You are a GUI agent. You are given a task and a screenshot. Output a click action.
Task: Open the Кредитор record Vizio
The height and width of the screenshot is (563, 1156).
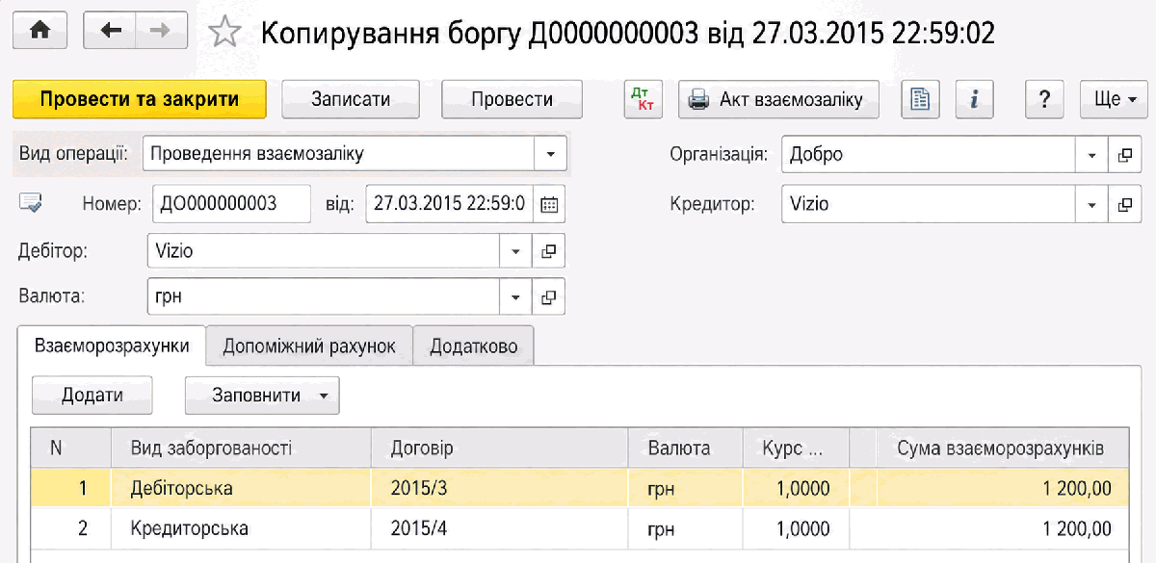point(1123,204)
